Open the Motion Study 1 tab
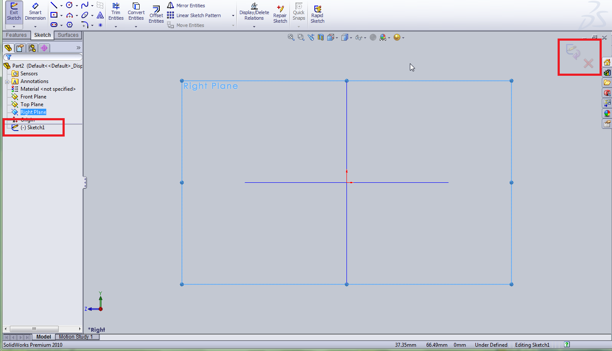This screenshot has width=612, height=351. pos(77,337)
